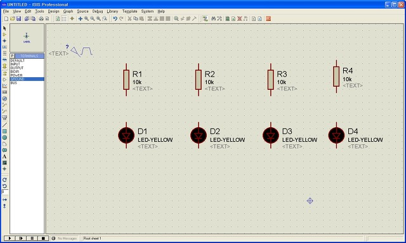This screenshot has height=243, width=406.
Task: Select the 2D circle drawing tool
Action: [4, 138]
